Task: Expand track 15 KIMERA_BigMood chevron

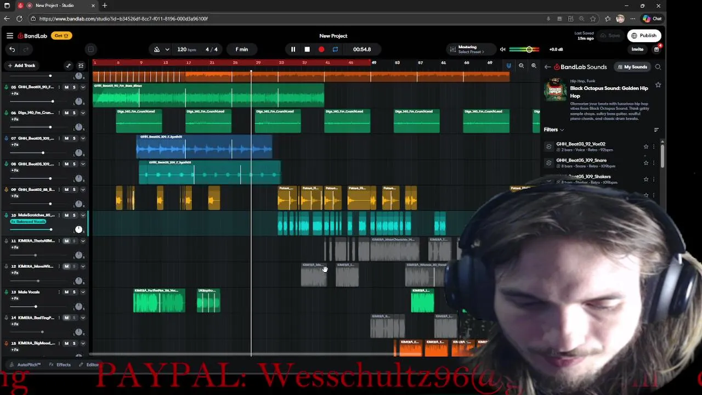Action: tap(83, 343)
